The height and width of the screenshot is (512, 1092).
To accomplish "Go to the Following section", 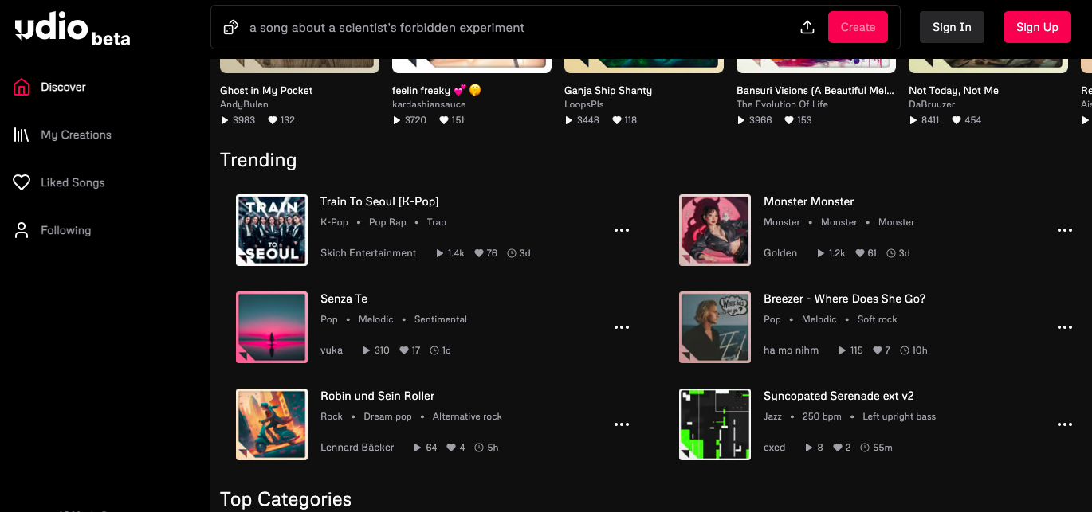I will (65, 231).
